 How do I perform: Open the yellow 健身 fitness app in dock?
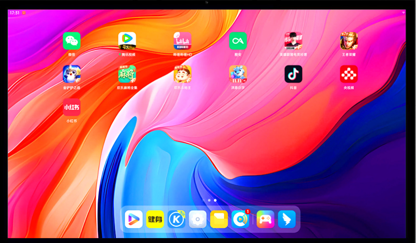point(155,219)
